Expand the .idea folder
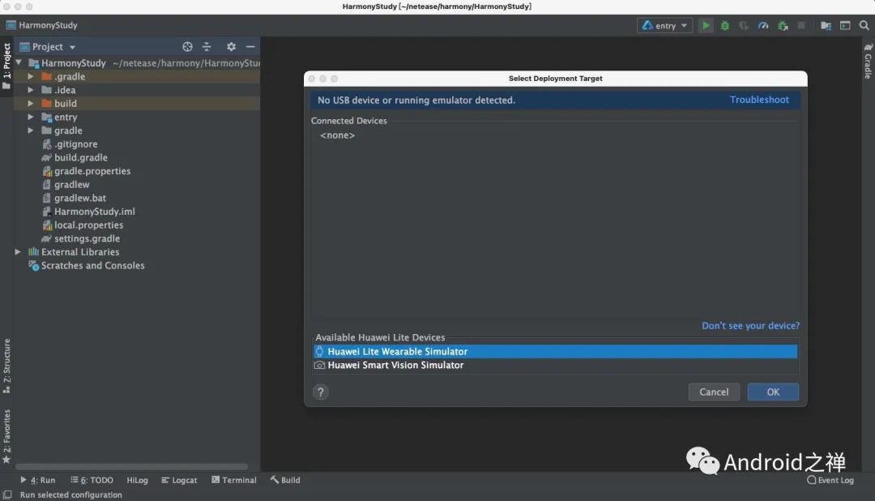 pyautogui.click(x=31, y=90)
